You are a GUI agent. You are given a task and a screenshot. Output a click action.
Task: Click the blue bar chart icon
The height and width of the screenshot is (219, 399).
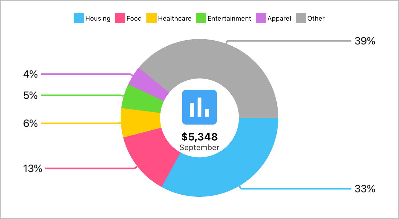pos(199,107)
